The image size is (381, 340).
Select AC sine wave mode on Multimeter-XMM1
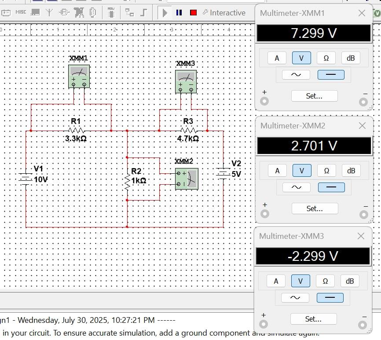[x=296, y=75]
